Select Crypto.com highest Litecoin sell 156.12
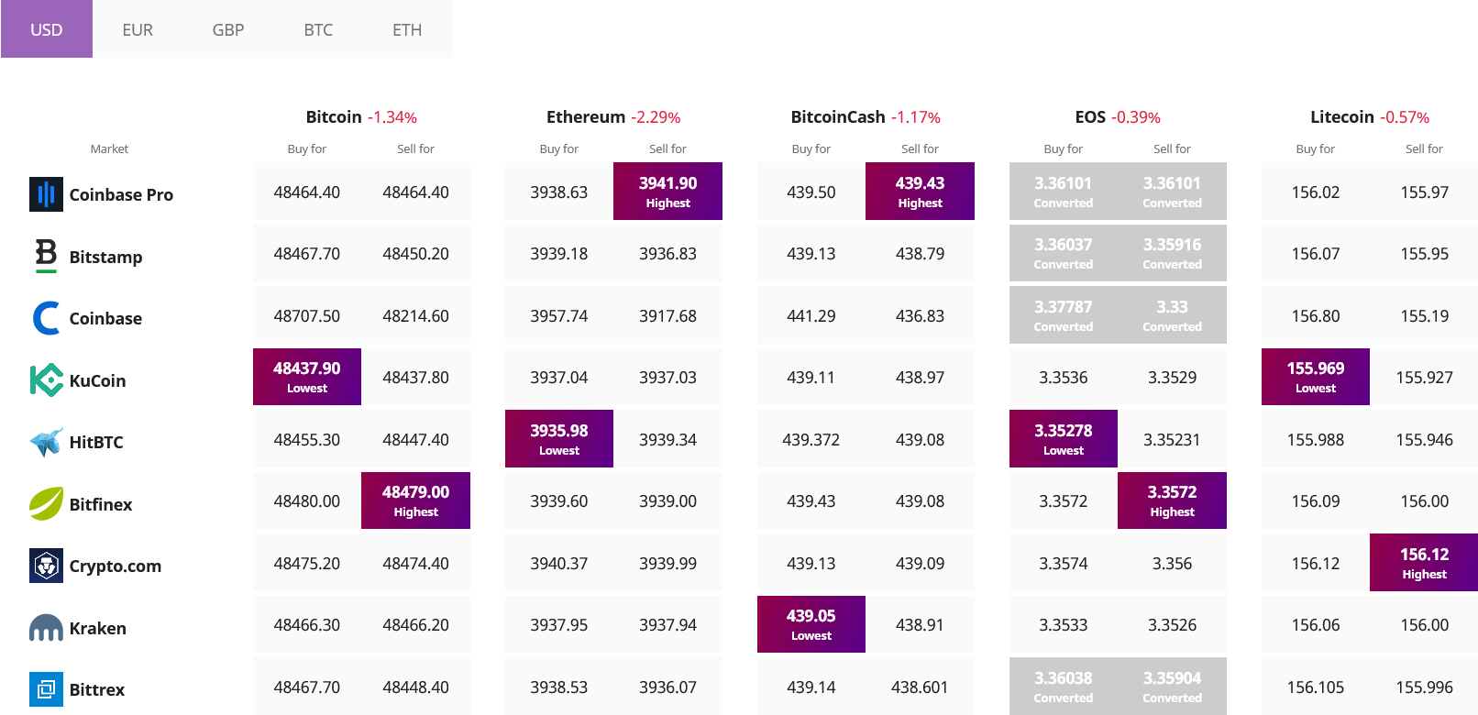 coord(1424,563)
